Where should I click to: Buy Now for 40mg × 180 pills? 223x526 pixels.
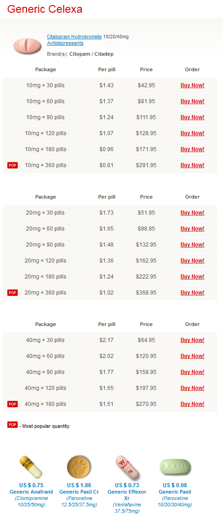point(192,404)
